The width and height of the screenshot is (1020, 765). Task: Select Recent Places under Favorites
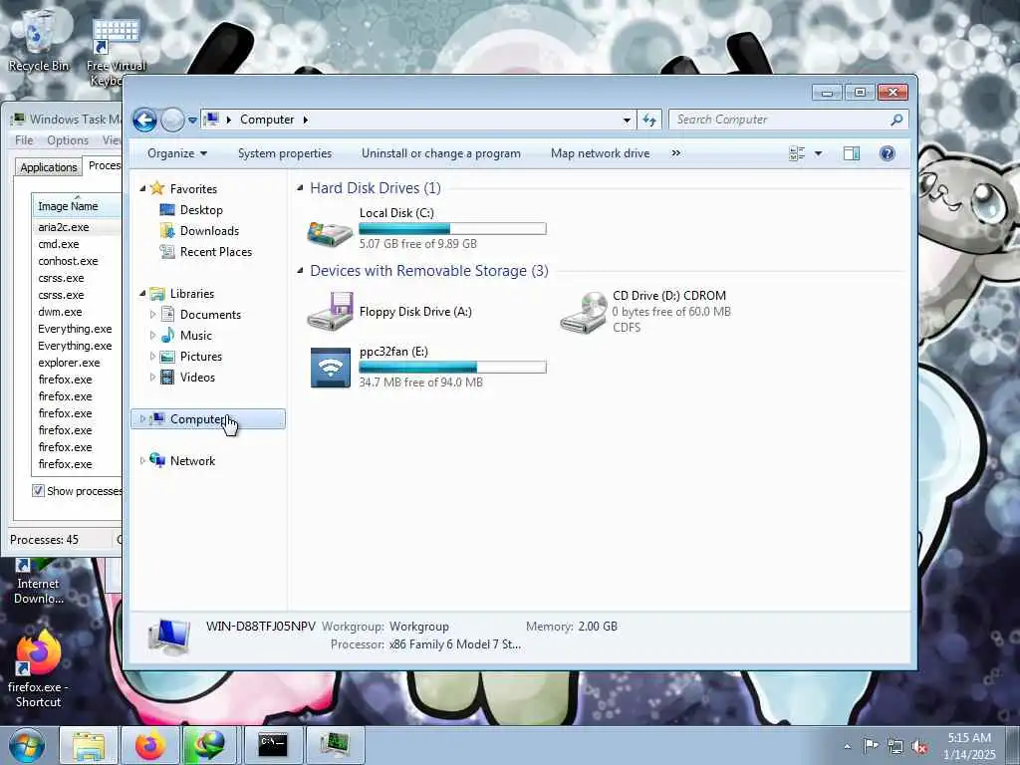tap(215, 252)
